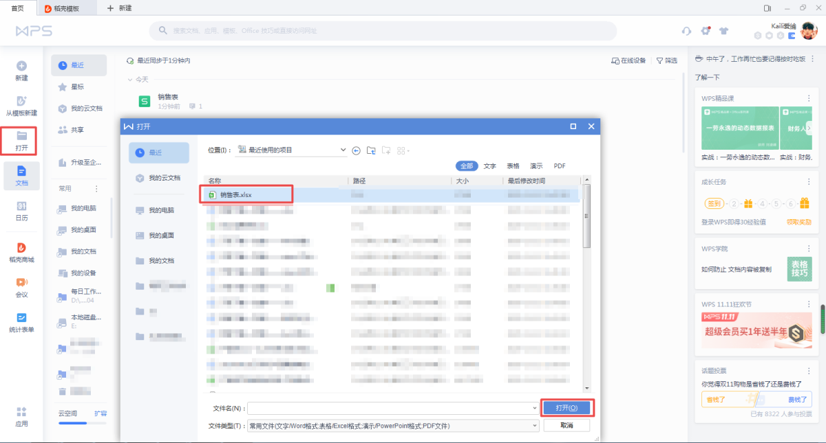Viewport: 826px width, 443px height.
Task: Select the PDF file type filter
Action: (x=560, y=166)
